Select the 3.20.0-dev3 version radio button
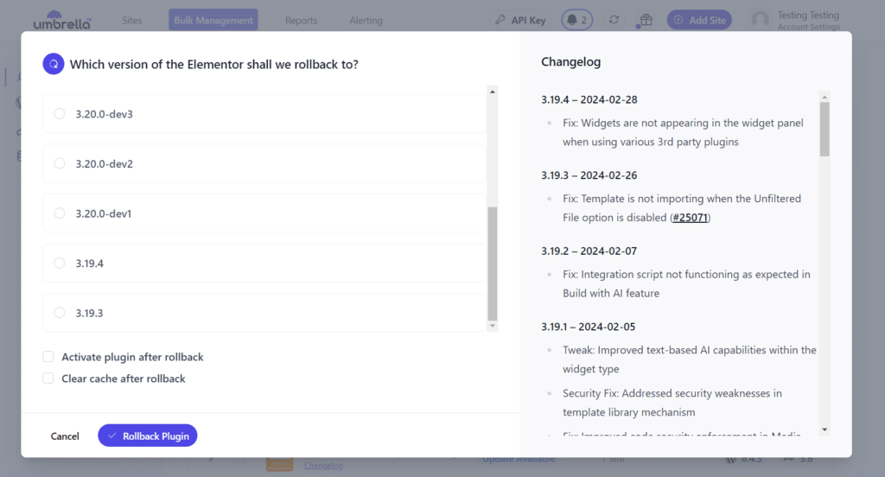The image size is (885, 477). pos(60,113)
